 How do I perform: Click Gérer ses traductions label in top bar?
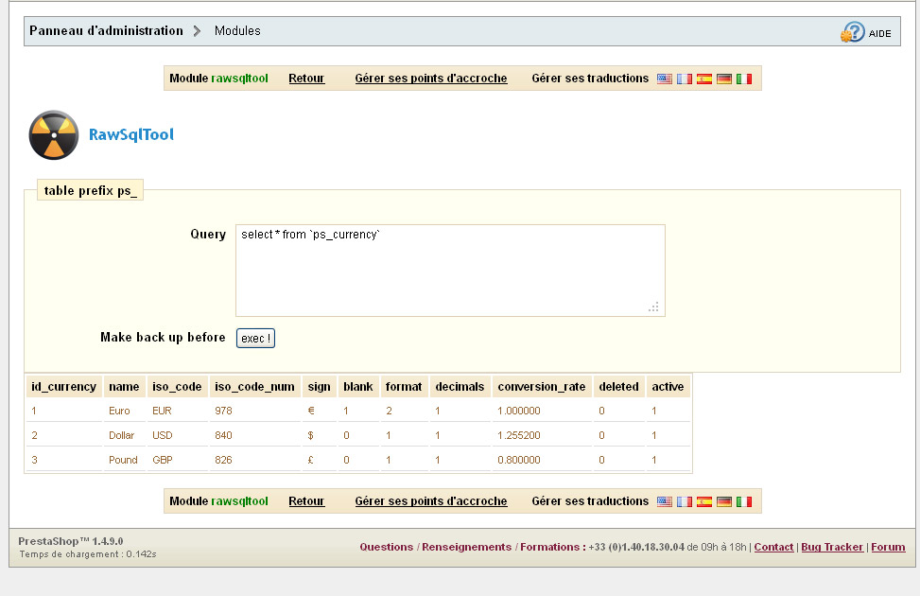tap(590, 79)
